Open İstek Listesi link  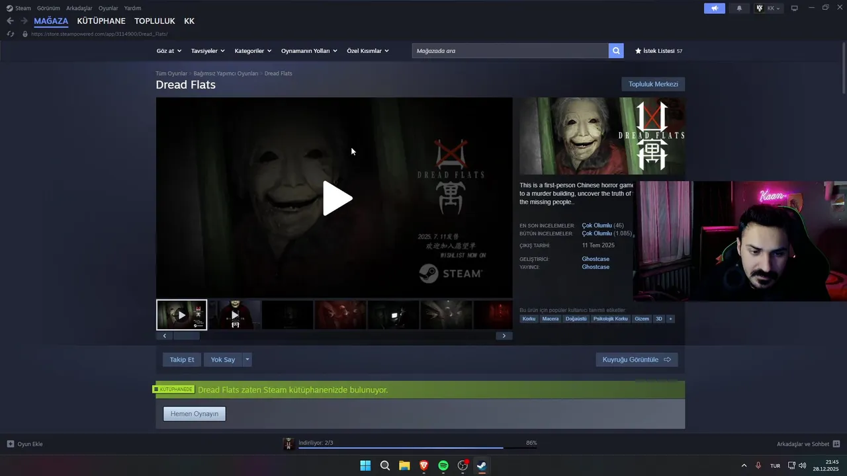(x=658, y=51)
